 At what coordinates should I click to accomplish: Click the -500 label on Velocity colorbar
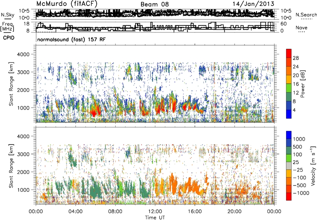(x=300, y=185)
